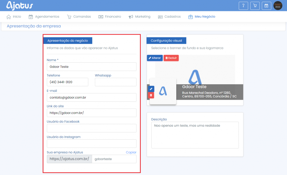The width and height of the screenshot is (287, 175).
Task: Click the megaphone icon beside Marketing
Action: coord(131,17)
